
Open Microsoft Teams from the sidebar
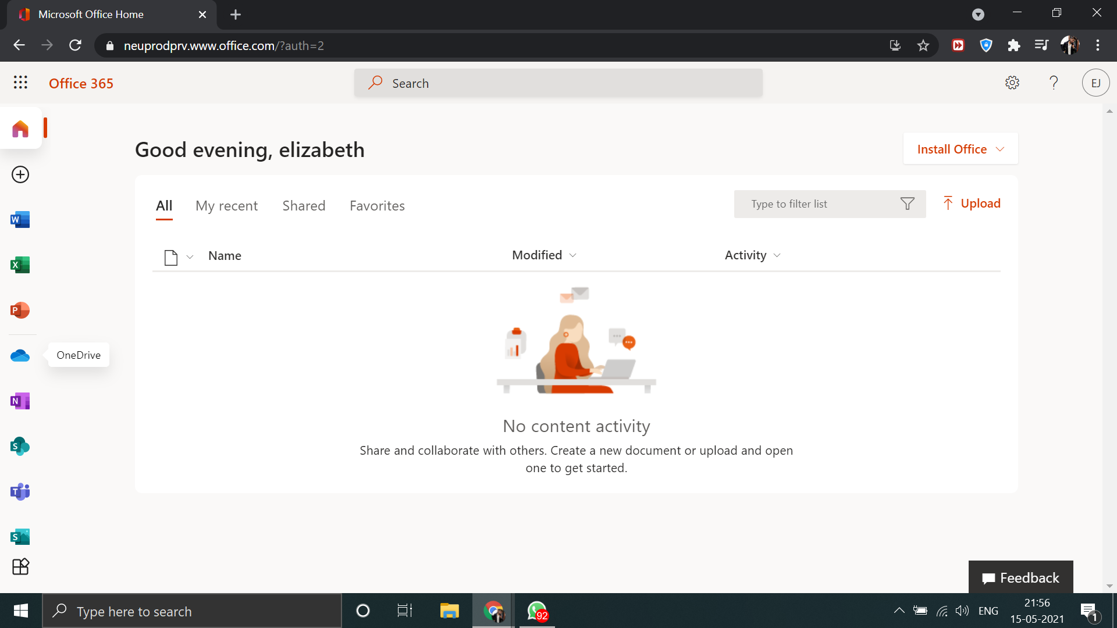[x=20, y=492]
